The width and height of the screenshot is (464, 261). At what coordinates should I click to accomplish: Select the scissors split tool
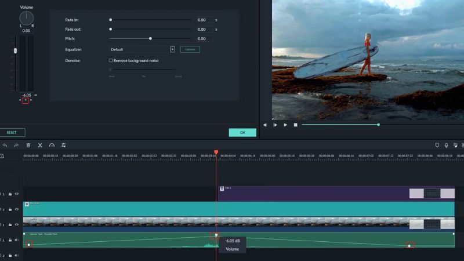point(40,145)
